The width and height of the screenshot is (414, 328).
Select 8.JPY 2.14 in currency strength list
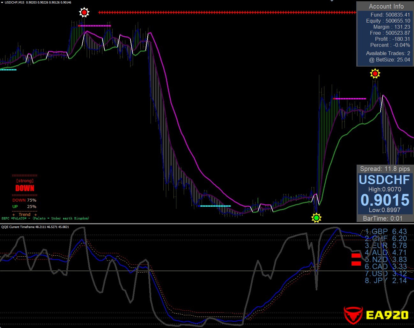click(x=386, y=281)
